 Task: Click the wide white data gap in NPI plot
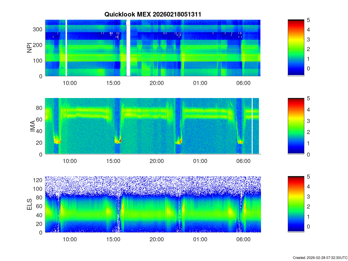coord(128,48)
